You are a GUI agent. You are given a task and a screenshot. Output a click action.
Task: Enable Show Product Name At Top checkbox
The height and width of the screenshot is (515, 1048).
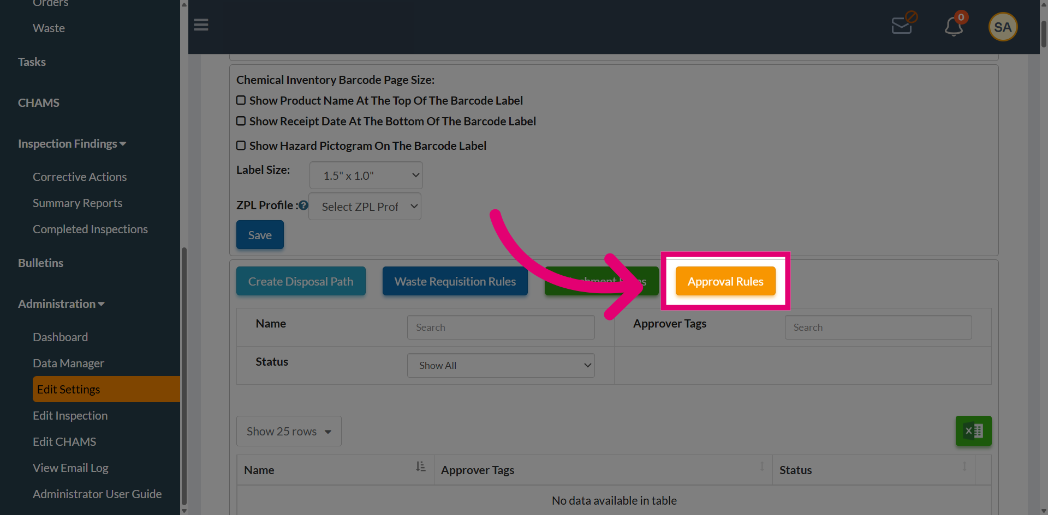tap(241, 100)
